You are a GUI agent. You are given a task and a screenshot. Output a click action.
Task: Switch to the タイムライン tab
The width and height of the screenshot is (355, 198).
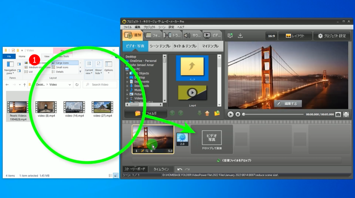point(161,169)
